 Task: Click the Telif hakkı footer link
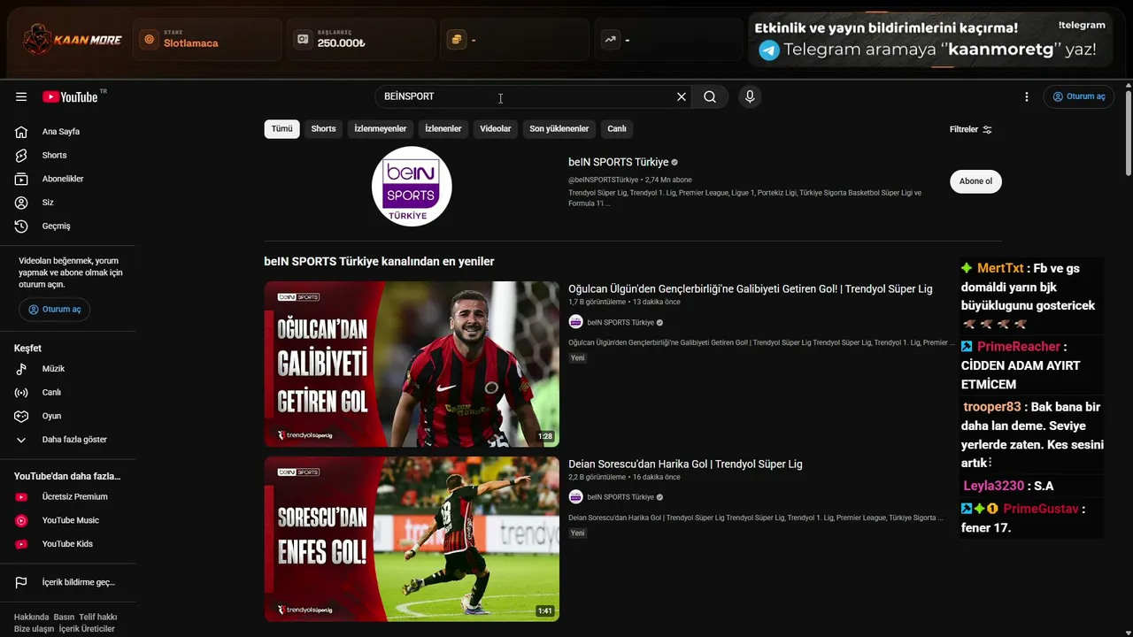coord(98,618)
